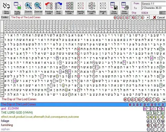The width and height of the screenshot is (166, 132).
Task: Click row header number 10 of the matrix
Action: pyautogui.click(x=2, y=77)
